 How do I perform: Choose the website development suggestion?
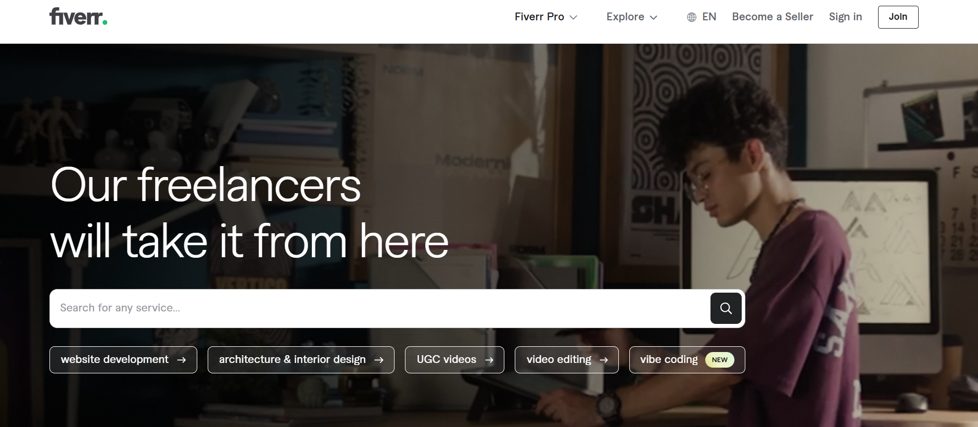click(x=123, y=360)
